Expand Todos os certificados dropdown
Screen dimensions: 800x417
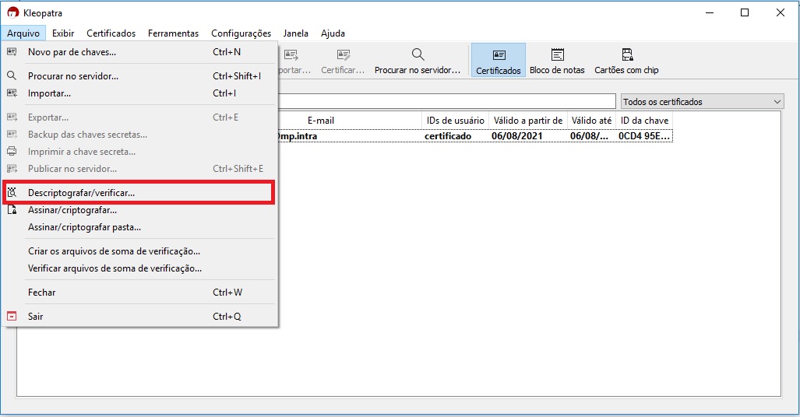[702, 102]
